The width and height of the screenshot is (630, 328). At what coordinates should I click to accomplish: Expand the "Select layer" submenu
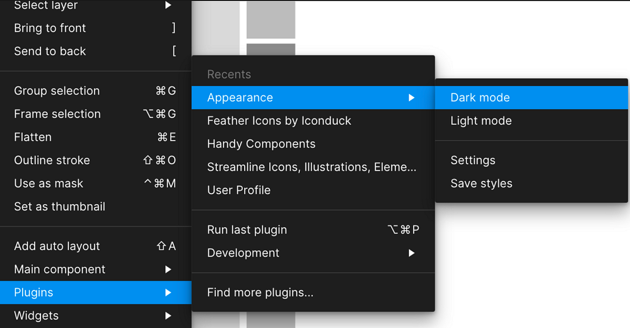click(x=46, y=6)
